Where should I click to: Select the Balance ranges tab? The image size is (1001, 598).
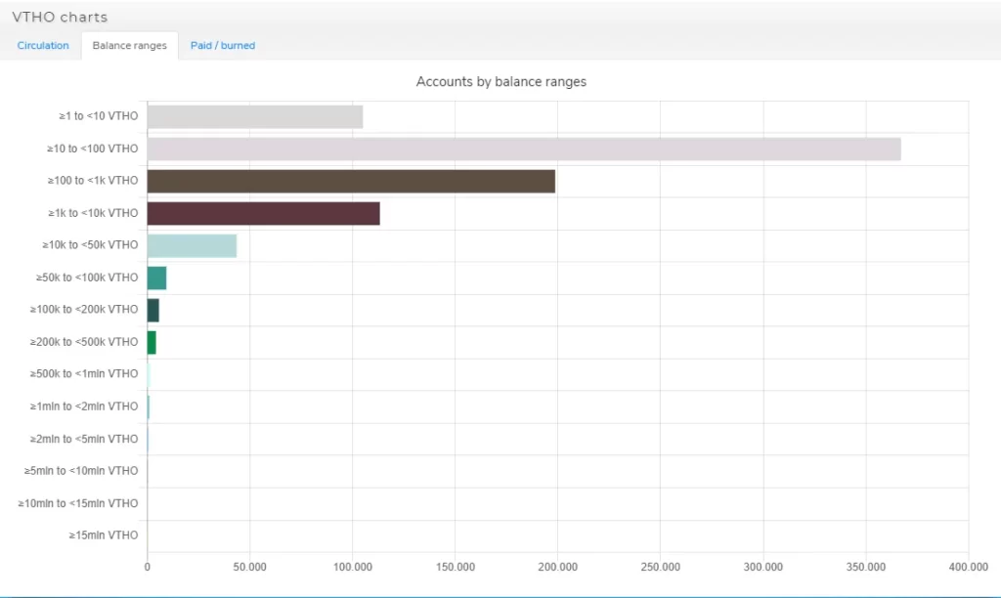pyautogui.click(x=129, y=45)
